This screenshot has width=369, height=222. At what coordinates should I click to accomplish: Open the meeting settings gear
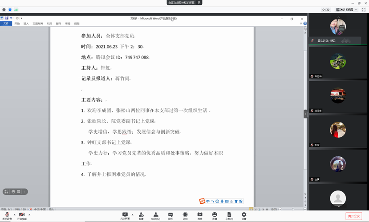tap(244, 215)
